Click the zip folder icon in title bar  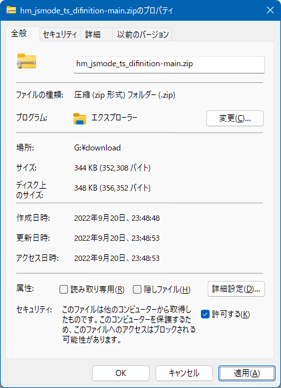point(12,10)
